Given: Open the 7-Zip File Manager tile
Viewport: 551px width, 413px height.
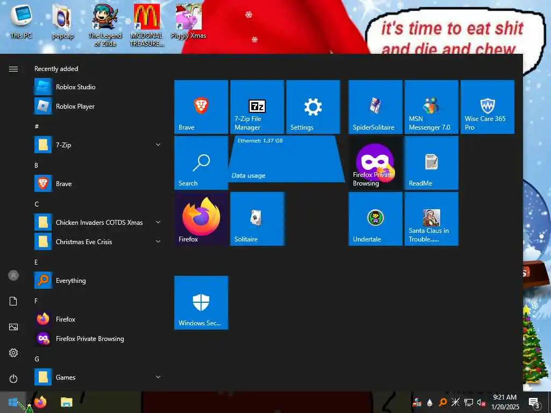Looking at the screenshot, I should pyautogui.click(x=257, y=107).
